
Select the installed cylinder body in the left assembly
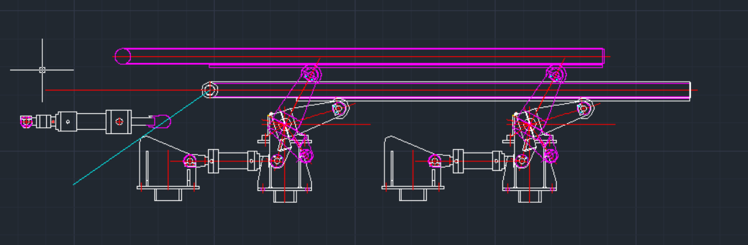232,161
